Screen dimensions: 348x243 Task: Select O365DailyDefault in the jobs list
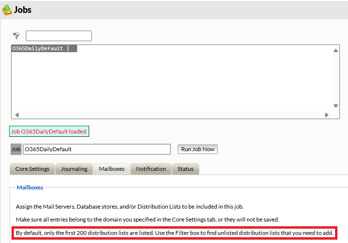coord(44,48)
